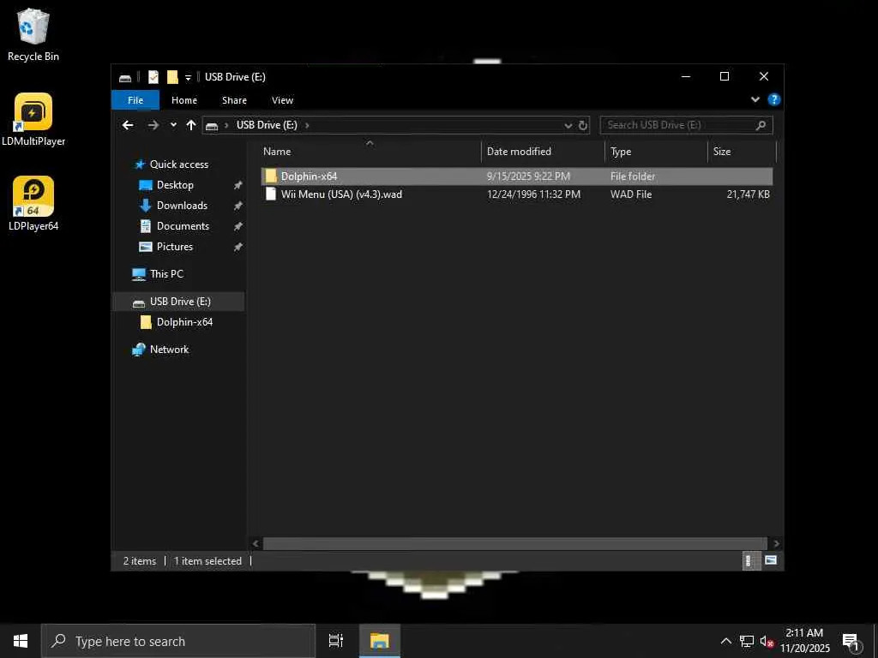878x658 pixels.
Task: Expand breadcrumb chevron after USB Drive (E:)
Action: click(x=307, y=125)
